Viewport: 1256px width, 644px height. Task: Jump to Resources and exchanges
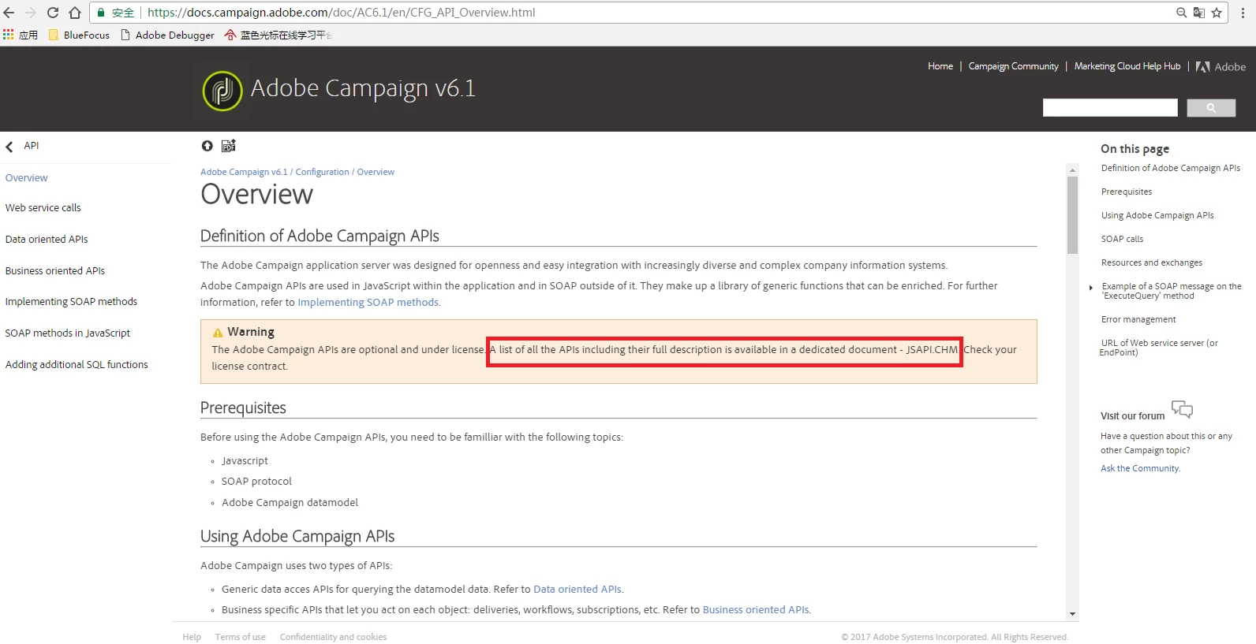click(x=1152, y=262)
